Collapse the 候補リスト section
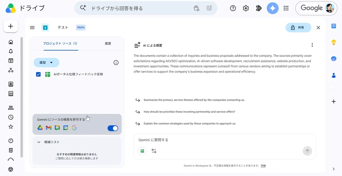This screenshot has height=176, width=342. point(39,142)
